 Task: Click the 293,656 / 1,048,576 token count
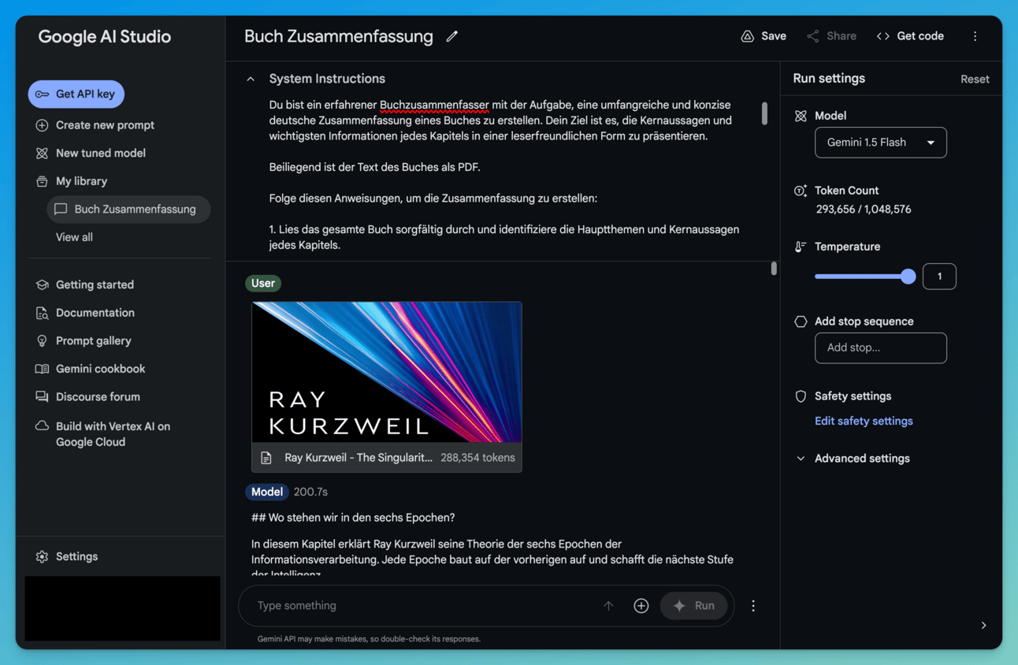(x=864, y=210)
